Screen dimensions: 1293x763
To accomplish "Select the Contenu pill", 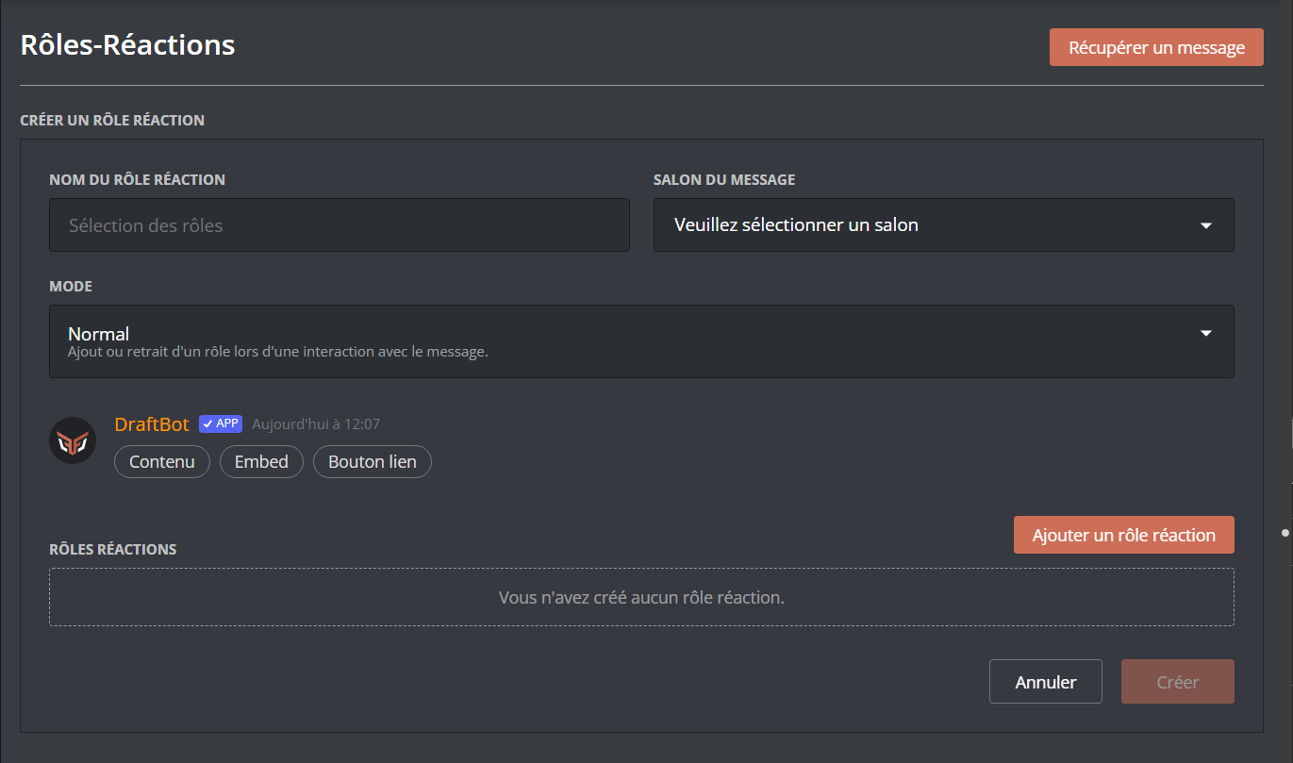I will [x=162, y=462].
